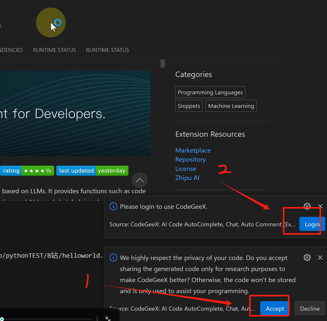Image resolution: width=327 pixels, height=321 pixels.
Task: Click the scroll-to-top chevron button
Action: [140, 180]
